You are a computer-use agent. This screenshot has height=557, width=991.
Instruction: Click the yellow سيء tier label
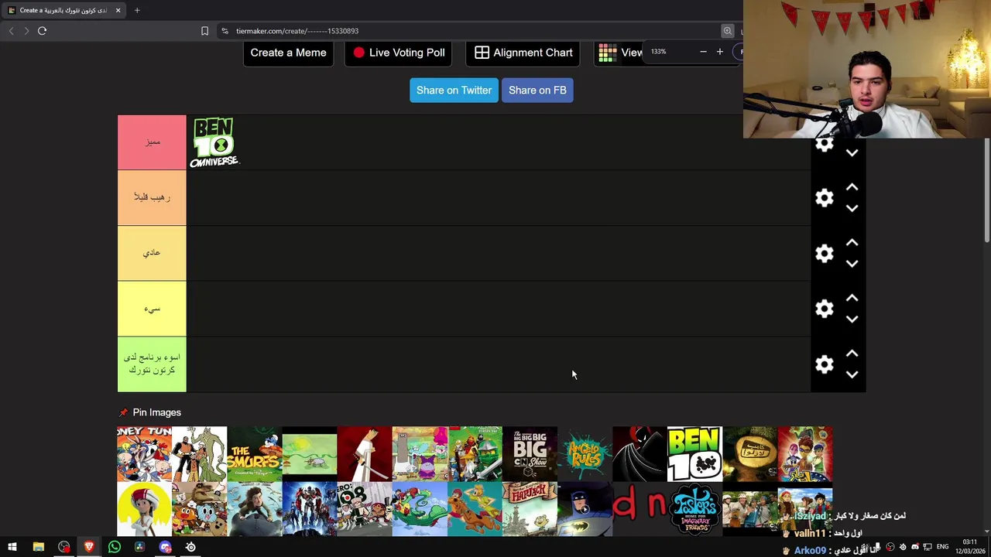(152, 309)
